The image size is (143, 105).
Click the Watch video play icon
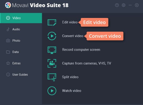52,91
